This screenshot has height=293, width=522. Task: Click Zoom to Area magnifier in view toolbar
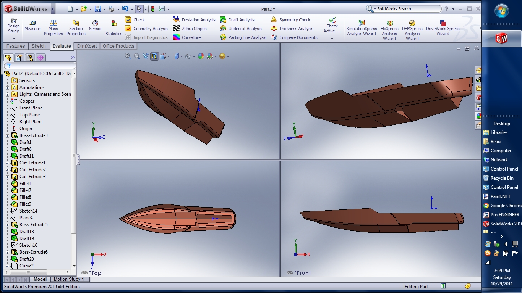click(x=137, y=56)
